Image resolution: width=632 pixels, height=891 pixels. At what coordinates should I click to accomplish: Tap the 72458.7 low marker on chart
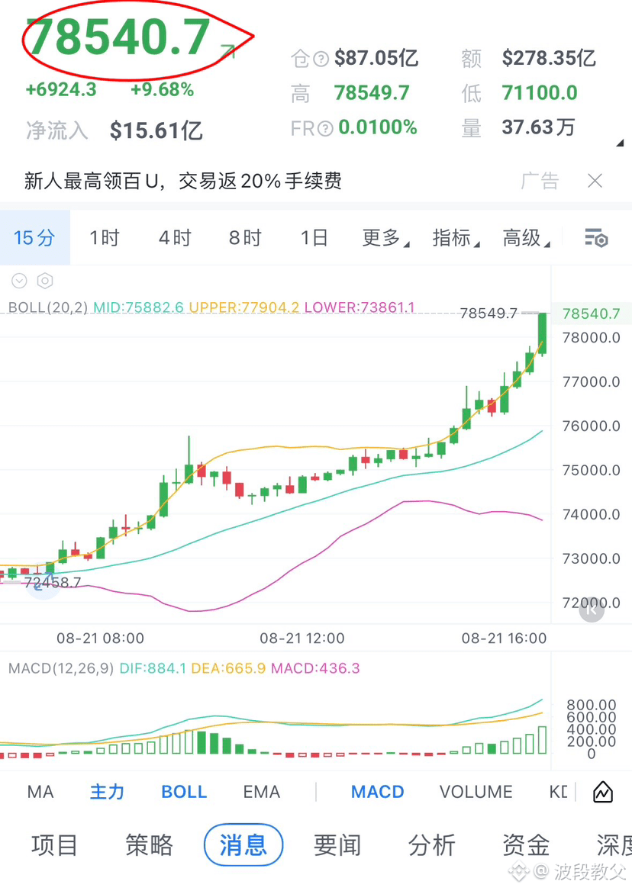pyautogui.click(x=53, y=583)
